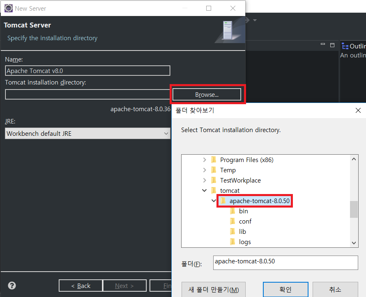
Task: Click the lib folder icon
Action: [232, 231]
